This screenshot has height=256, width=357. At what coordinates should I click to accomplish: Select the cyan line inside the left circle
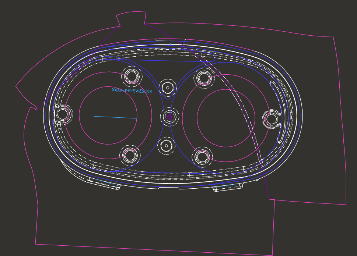click(x=115, y=117)
